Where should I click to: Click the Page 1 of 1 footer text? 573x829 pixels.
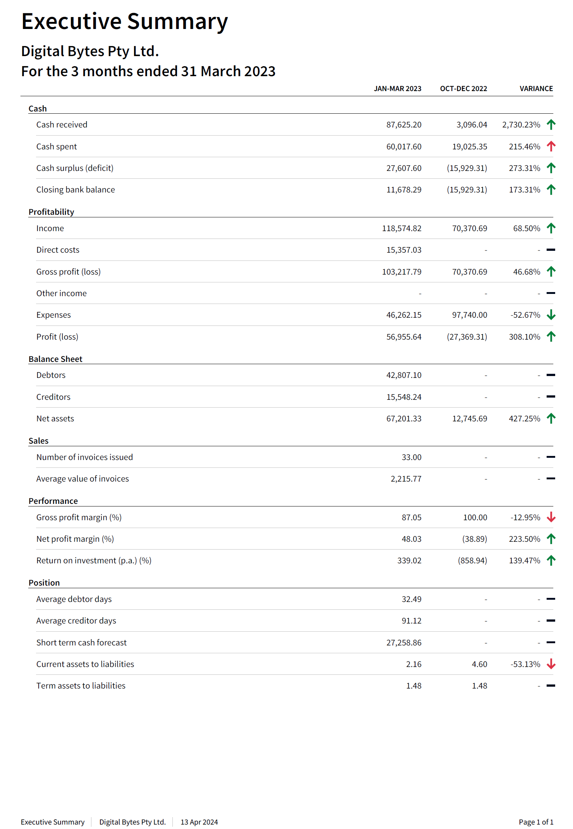(536, 822)
